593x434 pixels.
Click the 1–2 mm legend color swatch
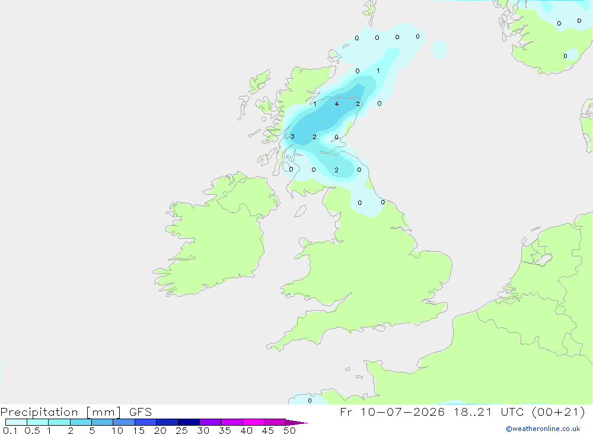pos(59,422)
